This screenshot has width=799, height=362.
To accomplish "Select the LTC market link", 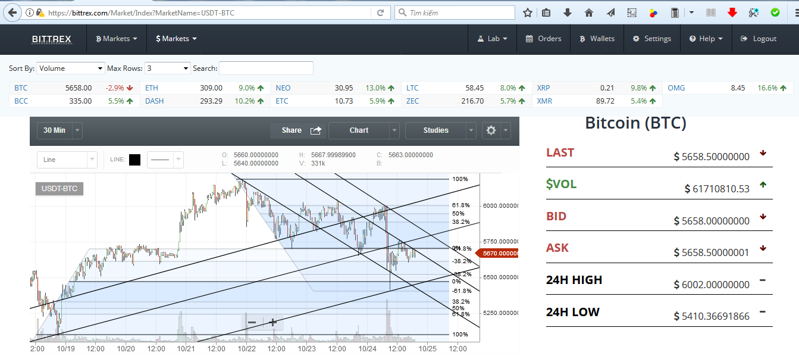I will pyautogui.click(x=413, y=88).
